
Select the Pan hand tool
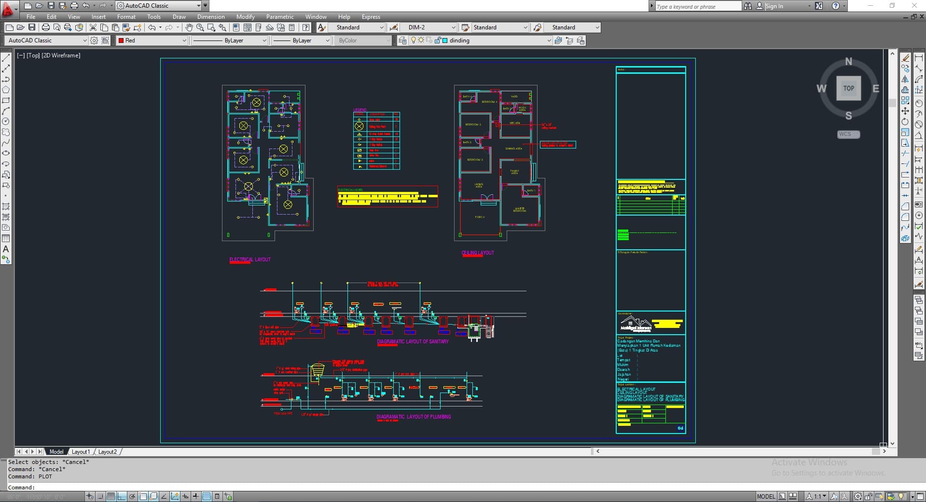tap(189, 27)
